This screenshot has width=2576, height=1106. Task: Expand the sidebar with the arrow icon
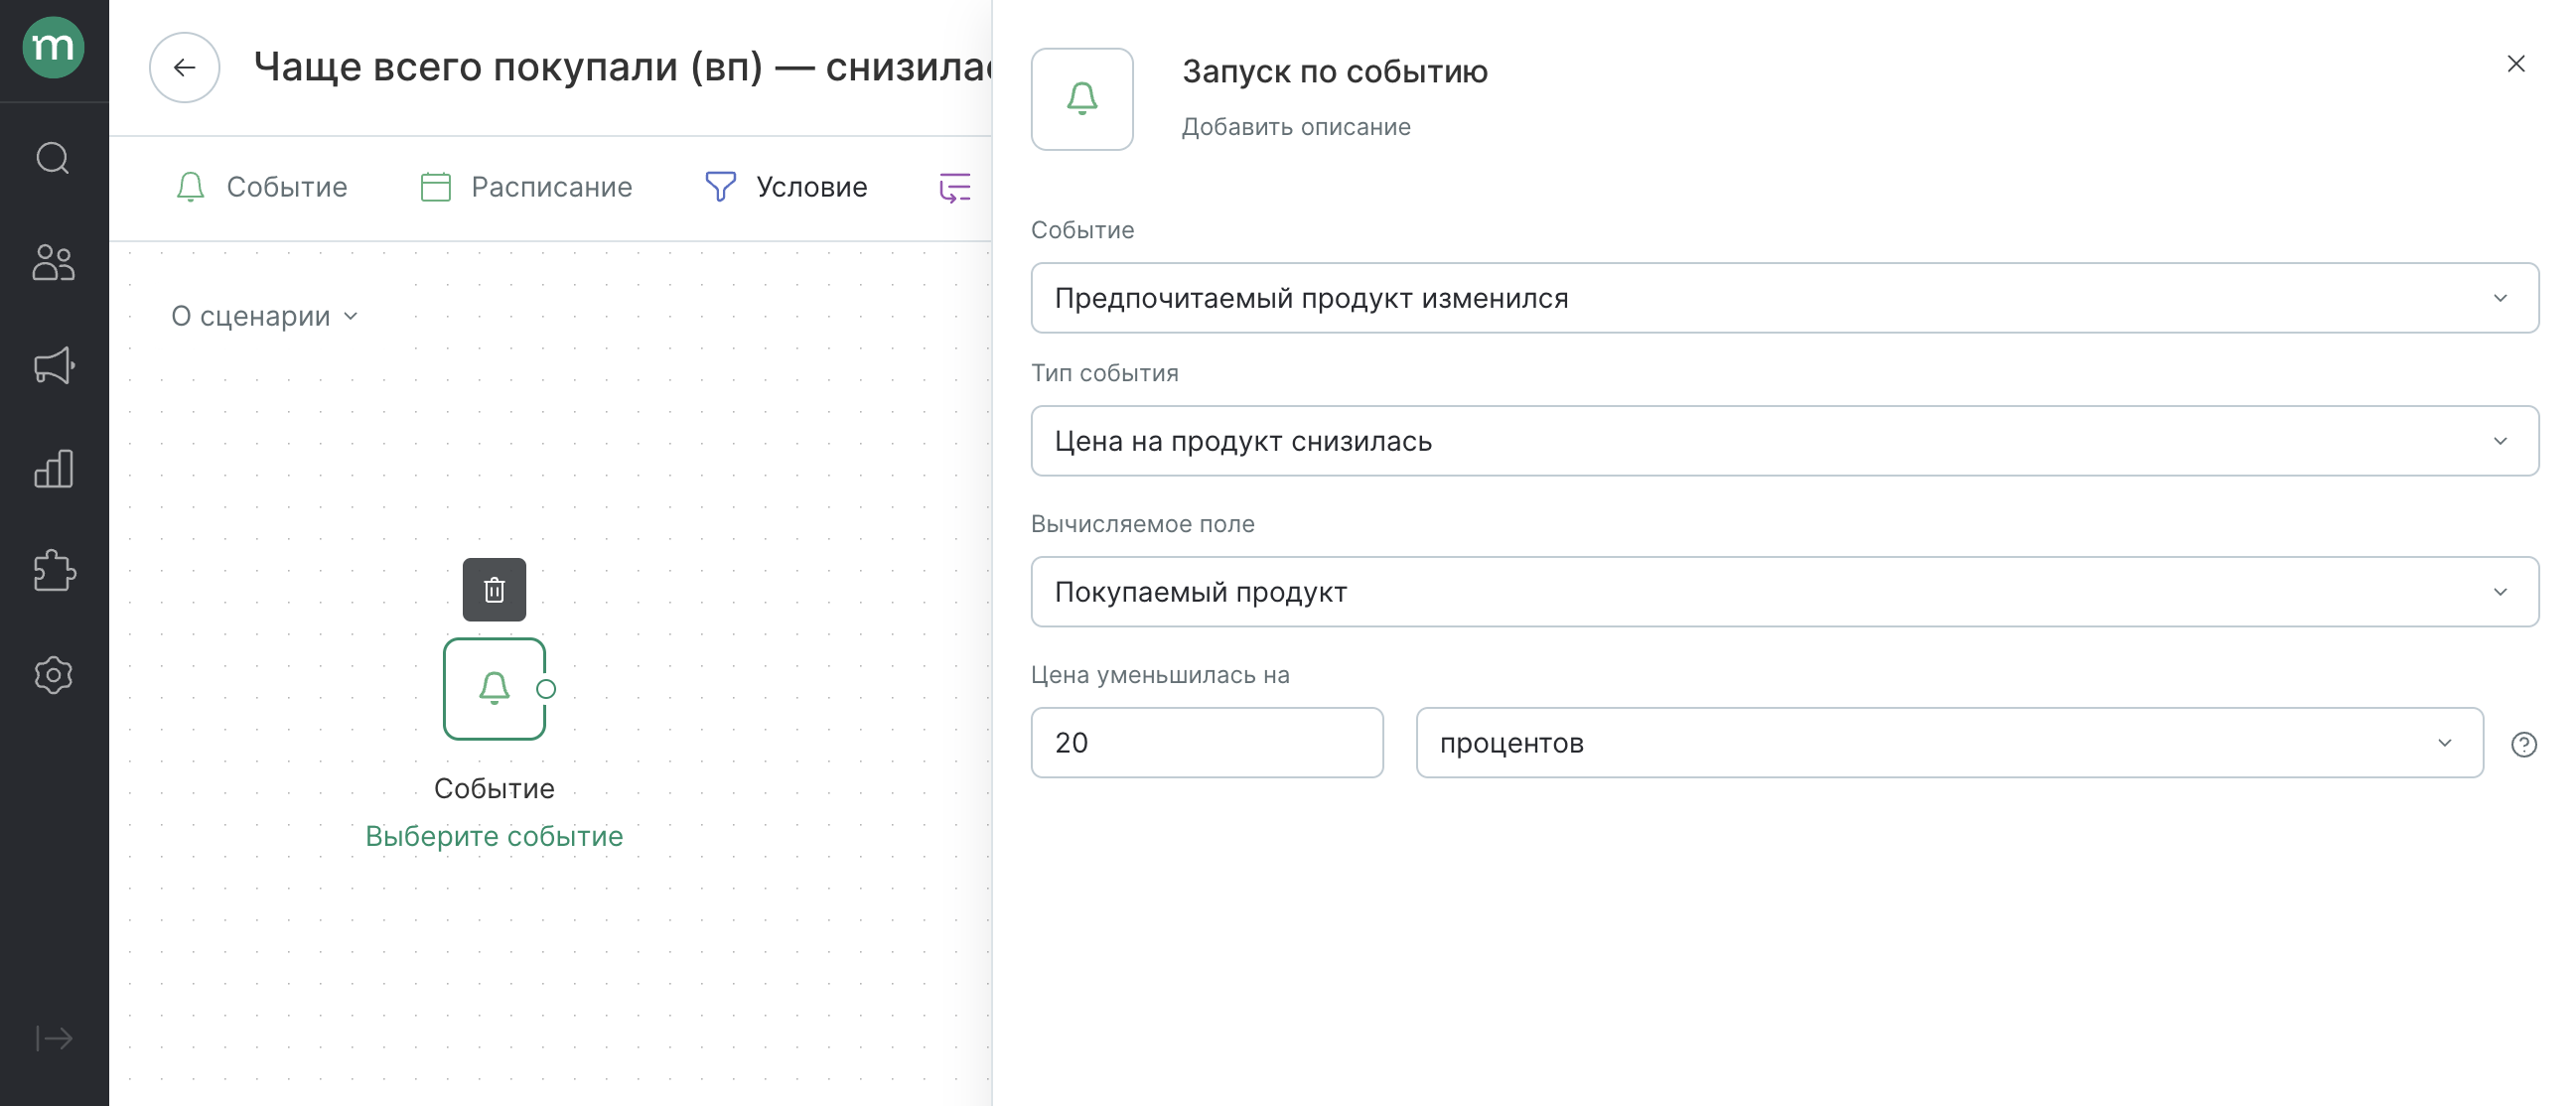(53, 1038)
